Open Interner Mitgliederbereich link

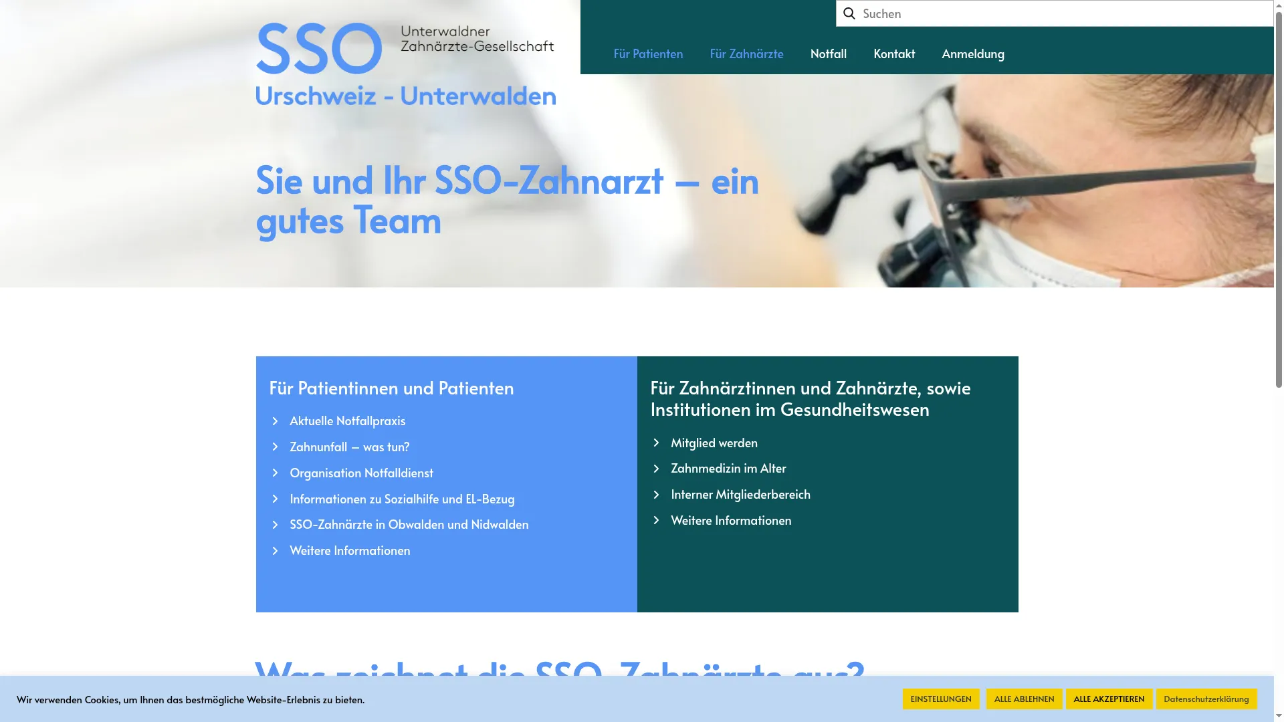[740, 495]
